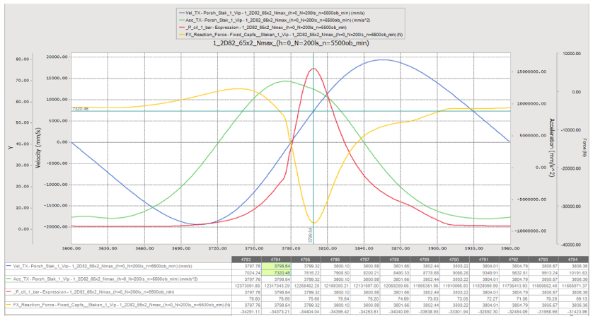Select column header 4794 in data table
Screen dimensions: 593x319
click(573, 260)
